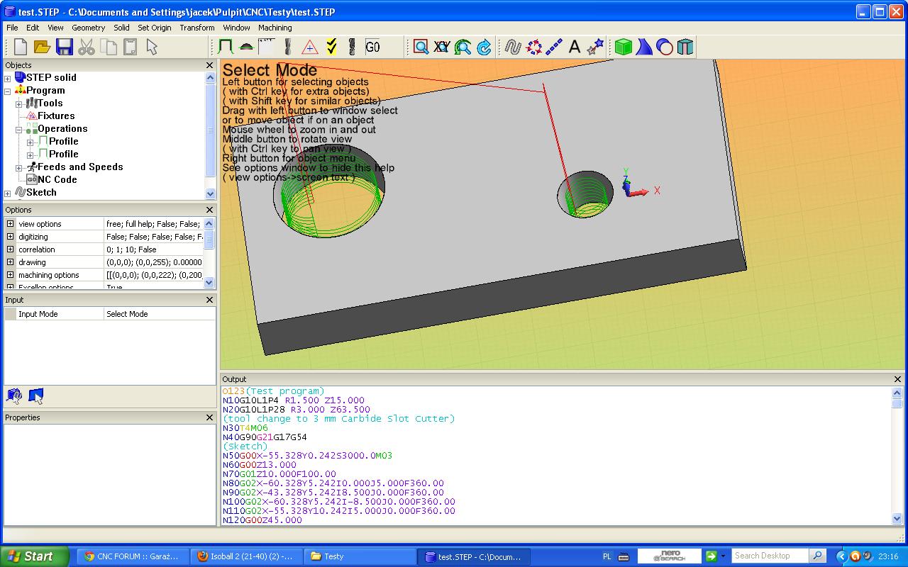
Task: Click the blue loft surface icon
Action: click(644, 47)
